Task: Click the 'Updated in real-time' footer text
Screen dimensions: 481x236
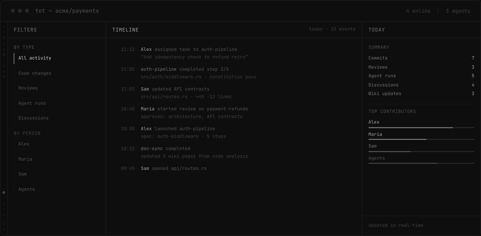Action: [396, 226]
